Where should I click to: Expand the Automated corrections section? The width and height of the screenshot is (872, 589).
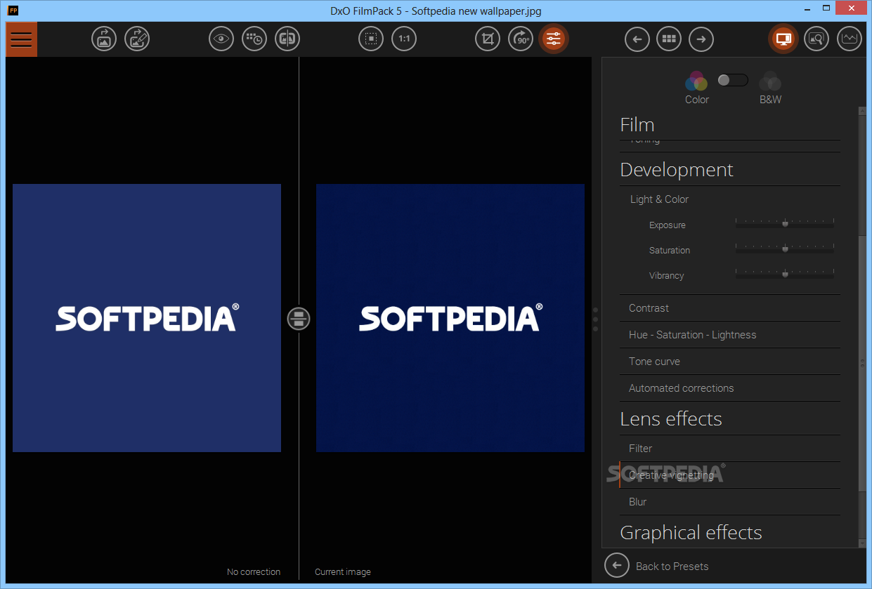click(730, 388)
